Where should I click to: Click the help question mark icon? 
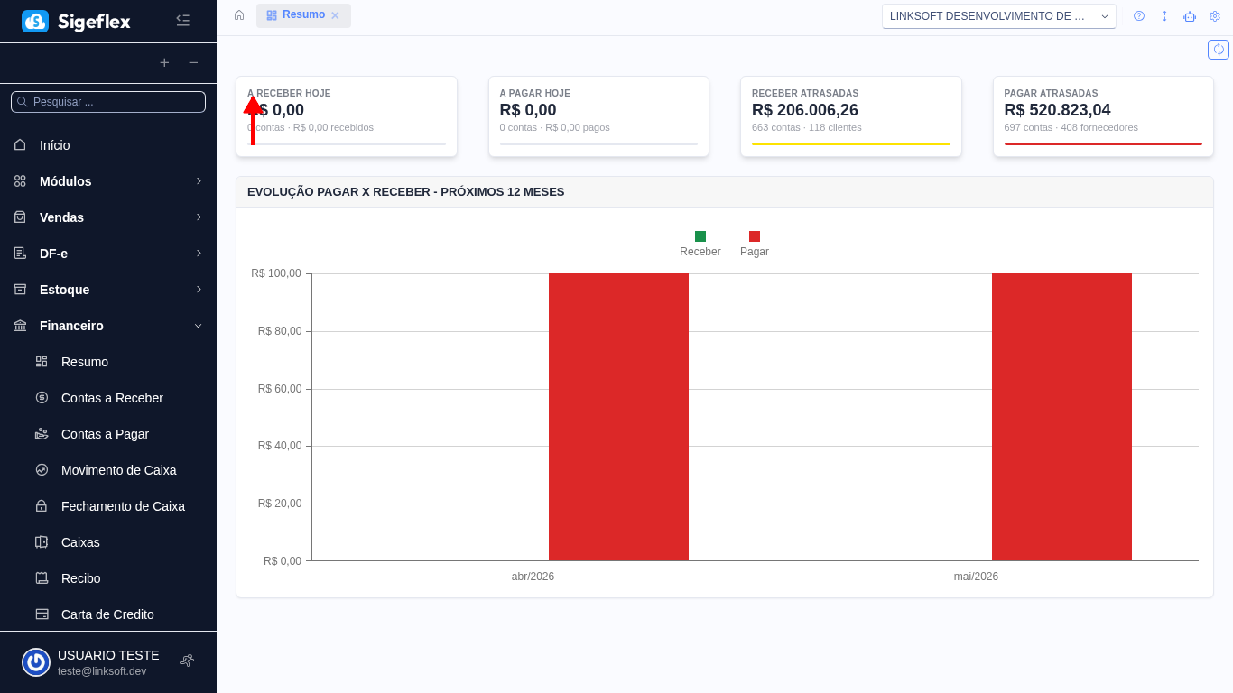tap(1139, 16)
